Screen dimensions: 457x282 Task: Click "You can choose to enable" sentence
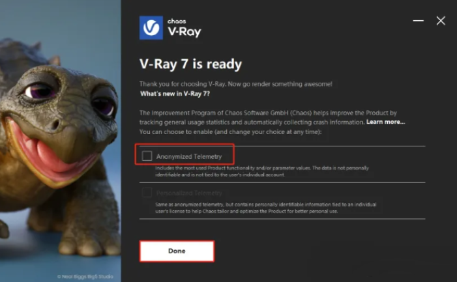pyautogui.click(x=230, y=132)
